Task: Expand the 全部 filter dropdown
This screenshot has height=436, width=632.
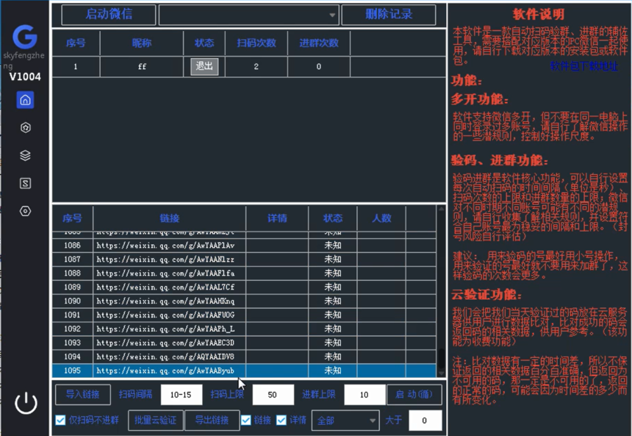Action: [345, 421]
